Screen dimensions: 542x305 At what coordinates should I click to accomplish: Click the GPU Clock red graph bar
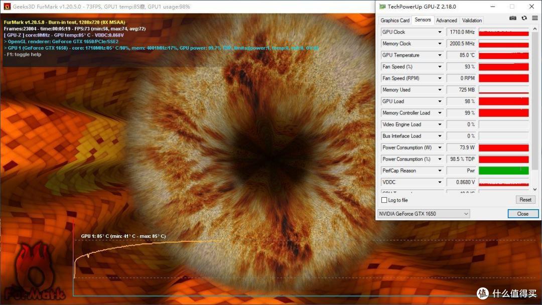tap(504, 32)
